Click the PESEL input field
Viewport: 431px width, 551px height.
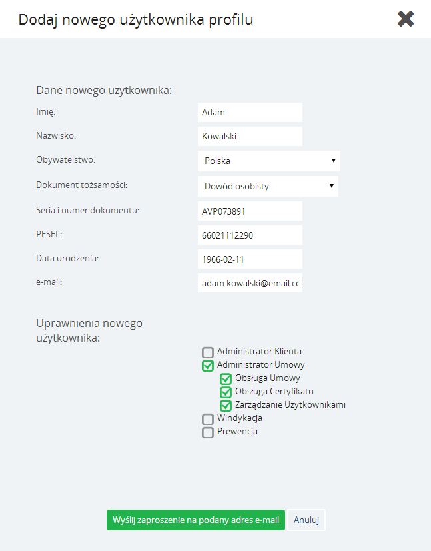(x=250, y=235)
